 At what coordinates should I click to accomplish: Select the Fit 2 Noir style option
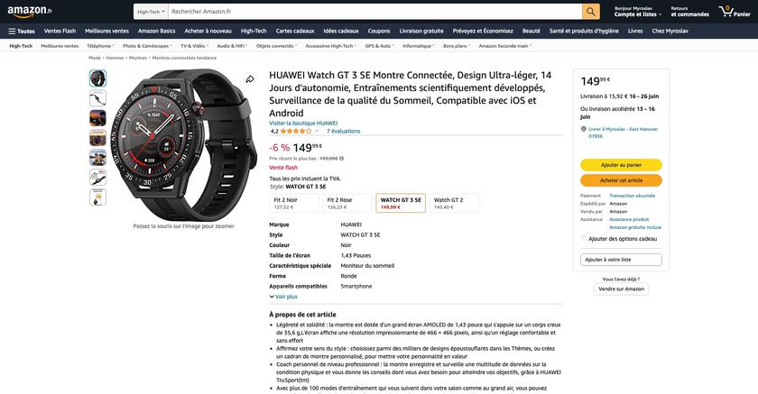pyautogui.click(x=294, y=203)
